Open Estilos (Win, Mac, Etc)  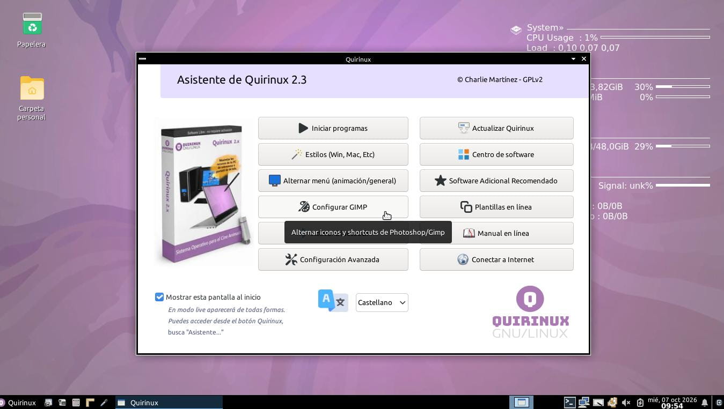tap(333, 154)
